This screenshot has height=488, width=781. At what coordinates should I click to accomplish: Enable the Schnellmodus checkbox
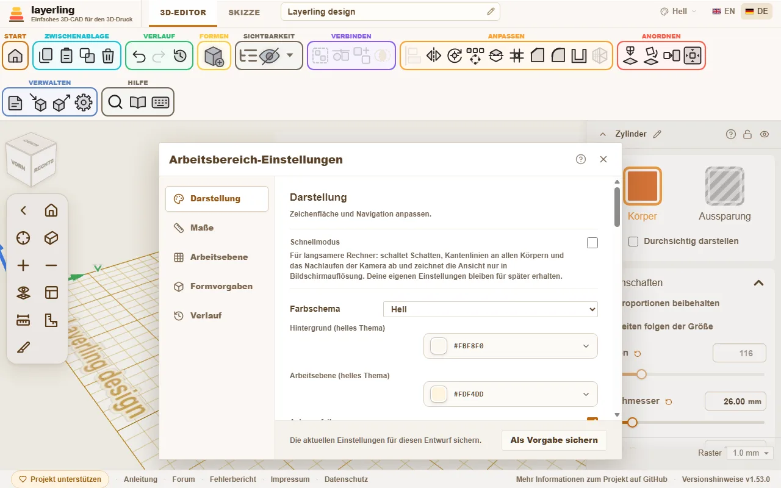click(592, 243)
